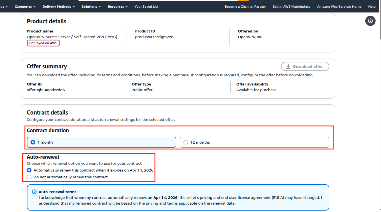The width and height of the screenshot is (381, 212).
Task: Open Sell in AWS Marketplace link
Action: click(x=291, y=7)
